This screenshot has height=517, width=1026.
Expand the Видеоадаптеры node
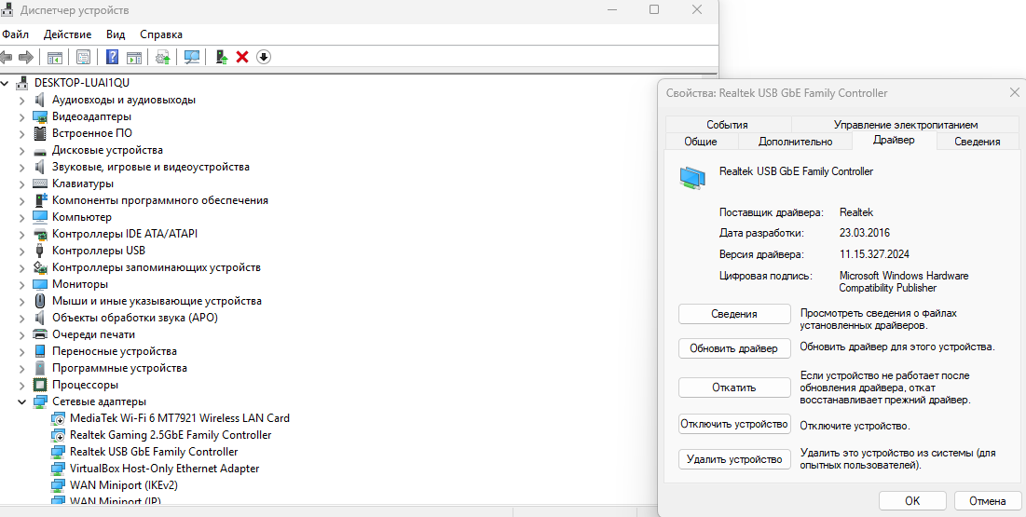22,116
